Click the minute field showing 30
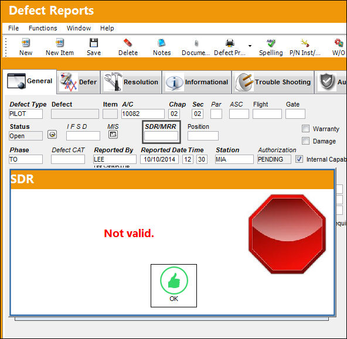 [x=202, y=159]
